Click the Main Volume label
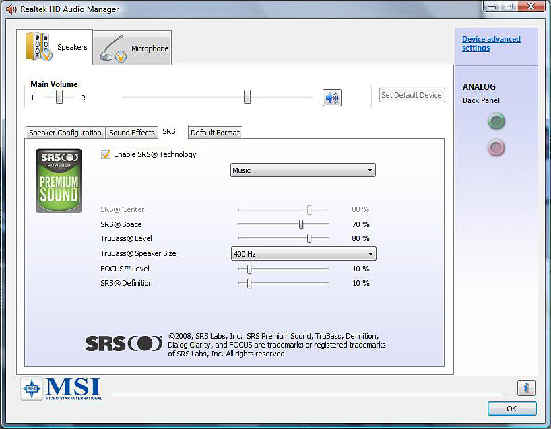Viewport: 551px width, 429px height. (54, 84)
